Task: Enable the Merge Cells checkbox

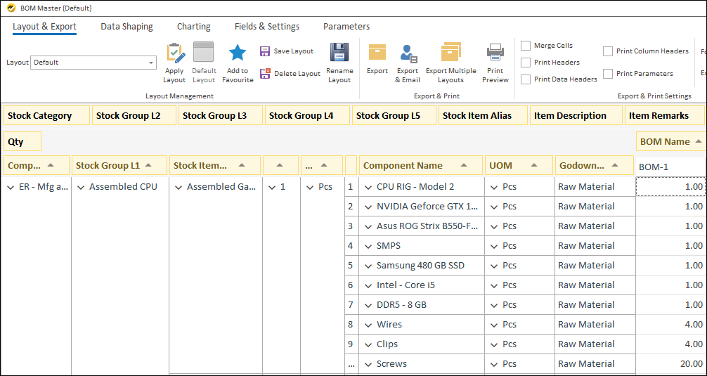Action: pos(526,46)
